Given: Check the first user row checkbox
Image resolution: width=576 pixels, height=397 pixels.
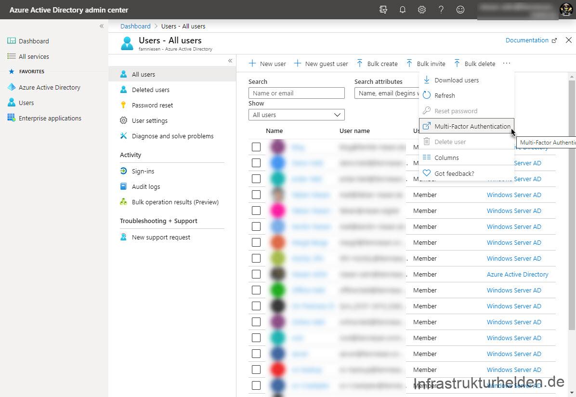Looking at the screenshot, I should [x=256, y=147].
